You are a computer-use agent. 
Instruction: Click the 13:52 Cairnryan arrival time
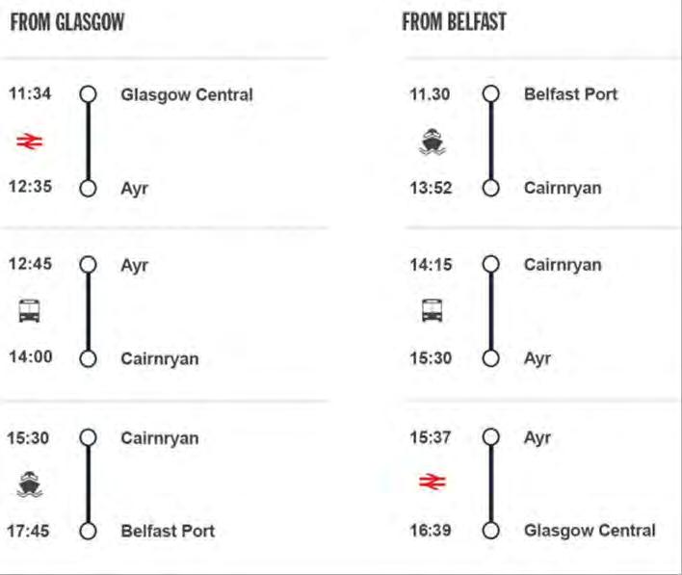point(431,188)
